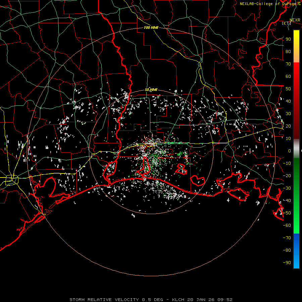Select the "-40" value on the velocity scale
Image resolution: width=302 pixels, height=302 pixels.
point(287,201)
